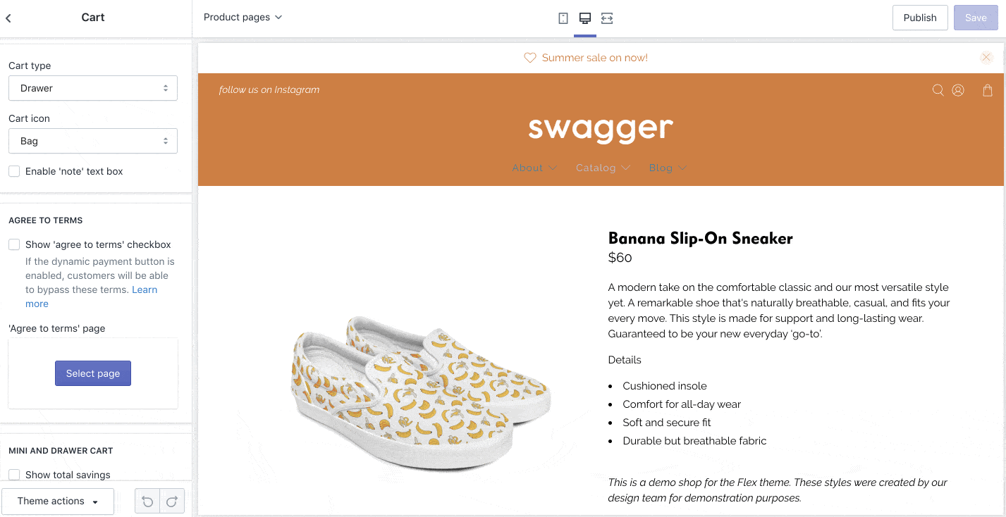Click the Publish button
The height and width of the screenshot is (517, 1006).
point(920,18)
